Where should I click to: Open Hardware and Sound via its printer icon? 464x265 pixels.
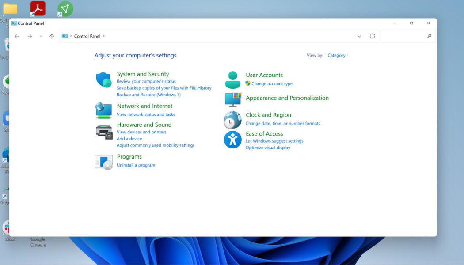(x=103, y=131)
